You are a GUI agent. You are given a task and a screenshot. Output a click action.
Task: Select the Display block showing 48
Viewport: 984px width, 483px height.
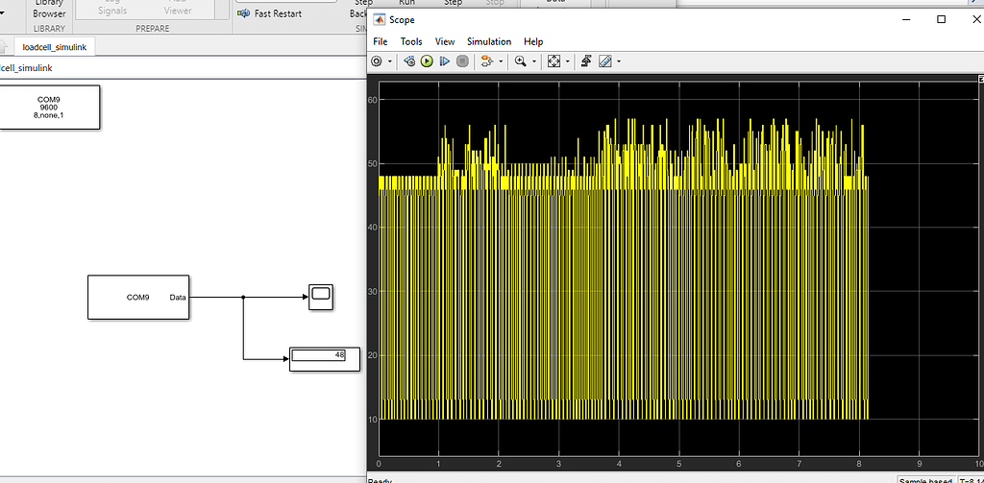tap(325, 357)
